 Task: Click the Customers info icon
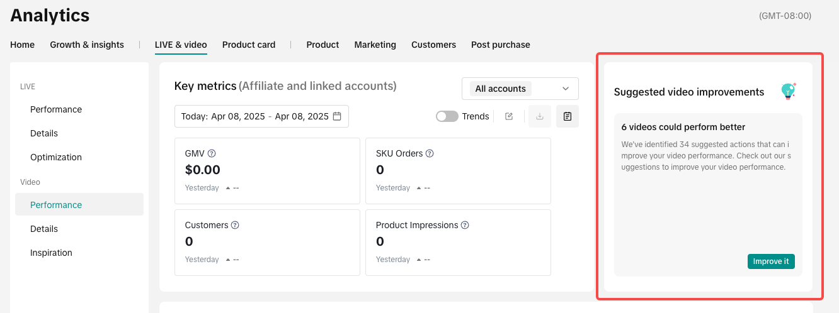[235, 225]
